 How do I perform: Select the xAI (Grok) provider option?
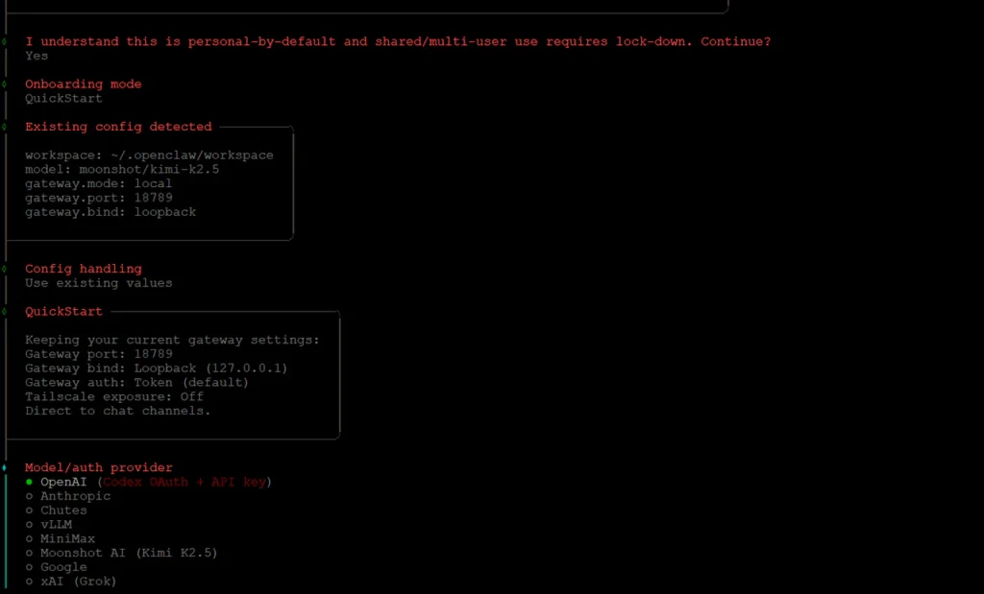(x=71, y=582)
